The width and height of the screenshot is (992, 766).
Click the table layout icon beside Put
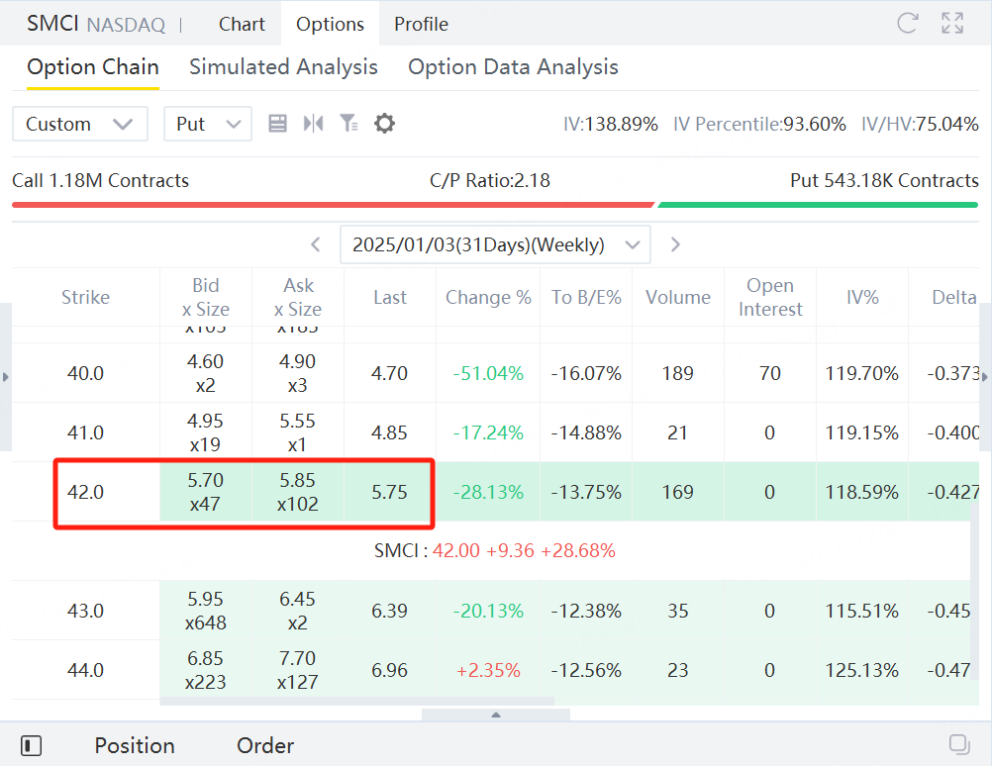278,124
